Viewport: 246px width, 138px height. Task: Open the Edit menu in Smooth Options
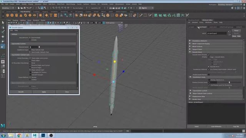point(11,30)
